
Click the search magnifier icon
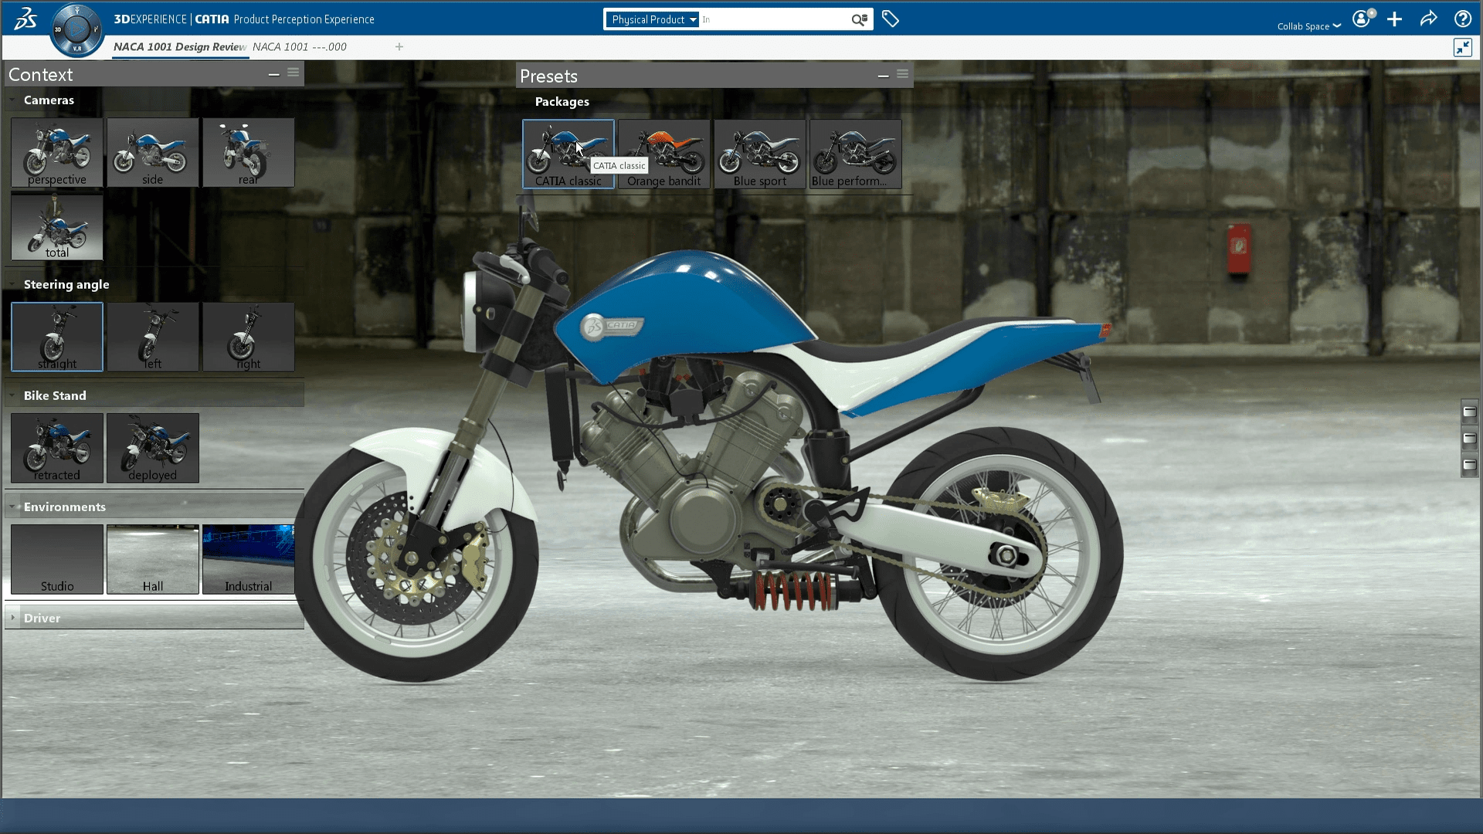(x=859, y=19)
